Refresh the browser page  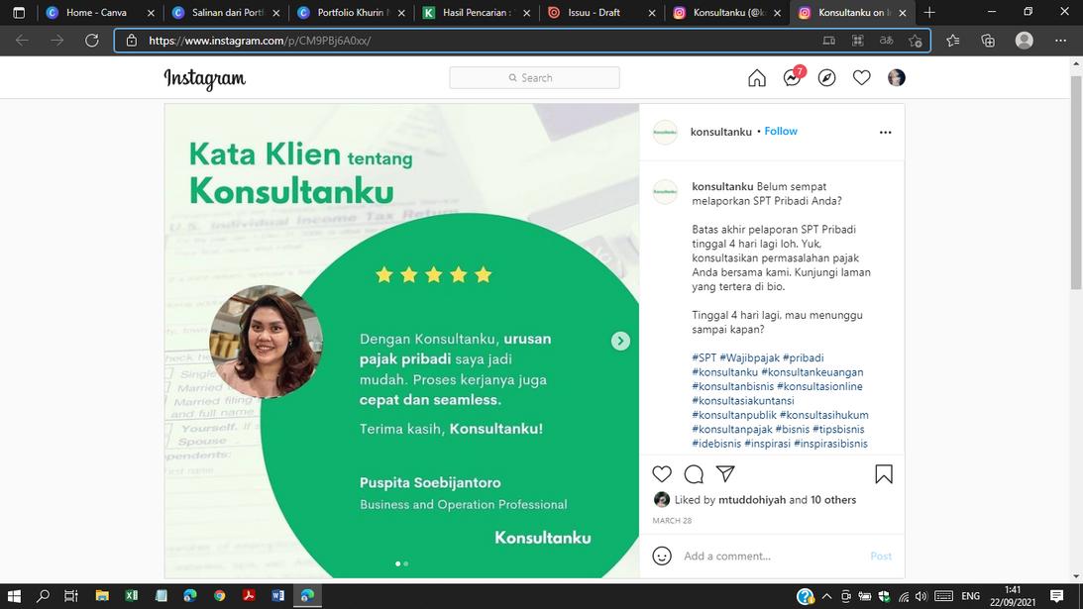[92, 41]
